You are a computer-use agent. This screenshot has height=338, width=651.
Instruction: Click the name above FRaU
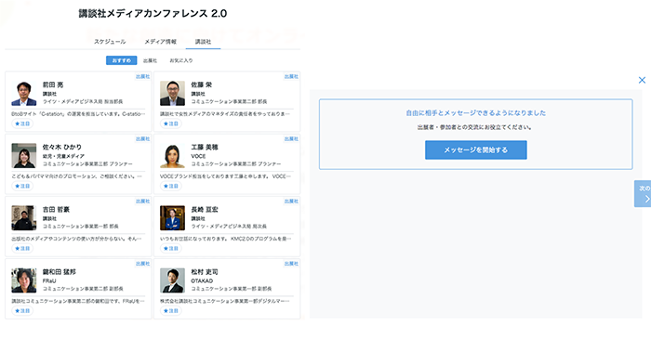[59, 272]
